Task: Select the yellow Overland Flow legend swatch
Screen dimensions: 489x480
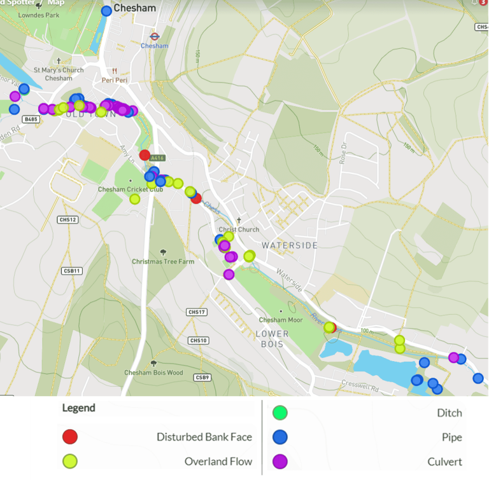Action: 70,462
